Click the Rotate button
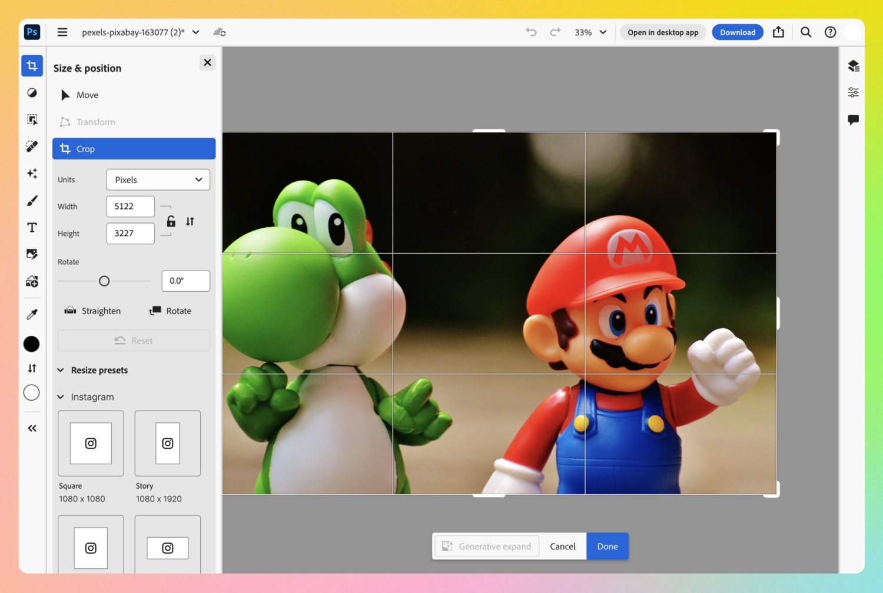The height and width of the screenshot is (593, 883). coord(171,311)
